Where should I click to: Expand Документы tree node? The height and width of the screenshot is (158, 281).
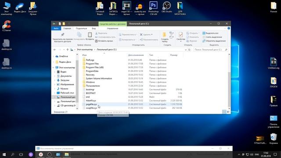55,76
